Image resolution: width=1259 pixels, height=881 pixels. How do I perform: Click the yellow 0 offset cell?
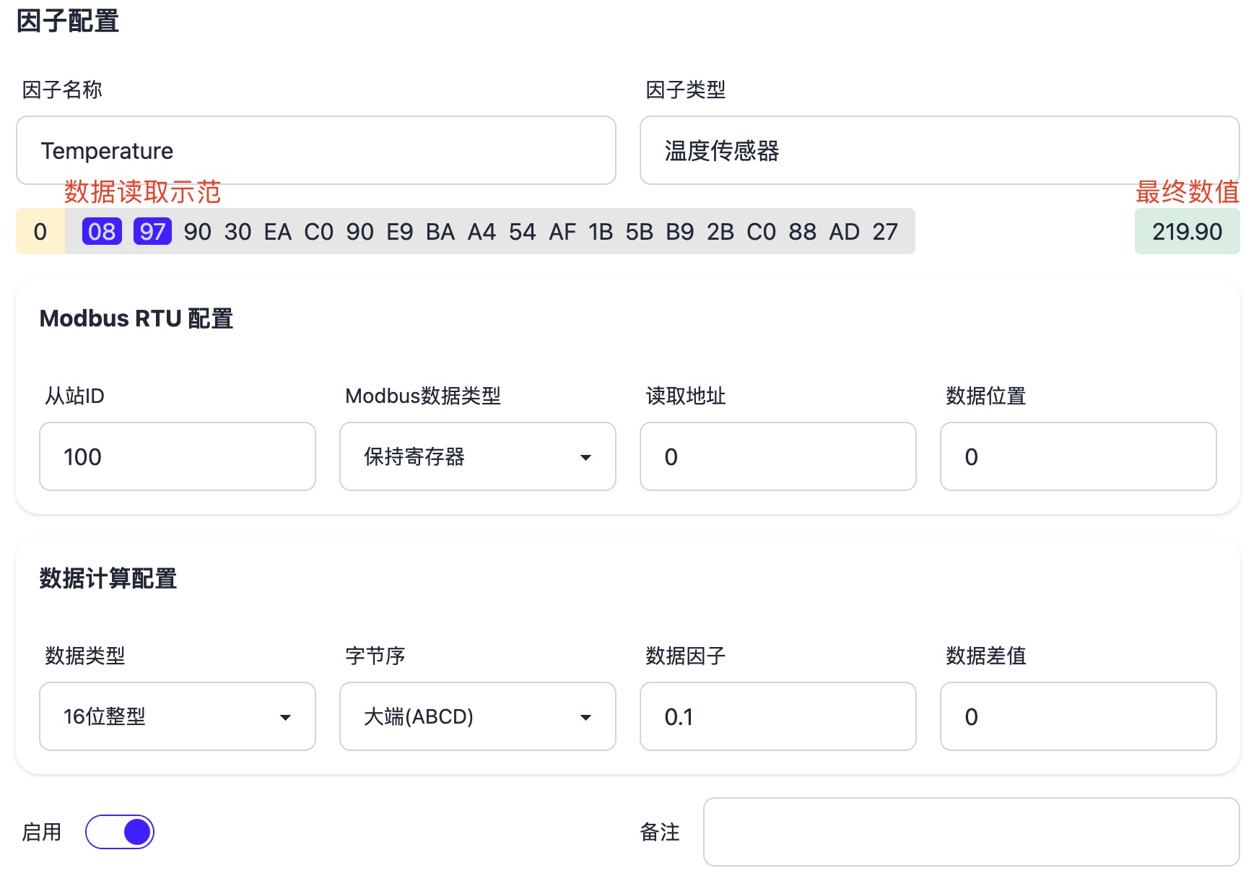(40, 232)
